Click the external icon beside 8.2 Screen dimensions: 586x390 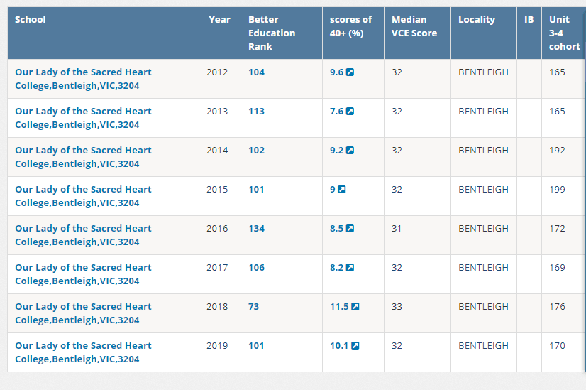(350, 268)
